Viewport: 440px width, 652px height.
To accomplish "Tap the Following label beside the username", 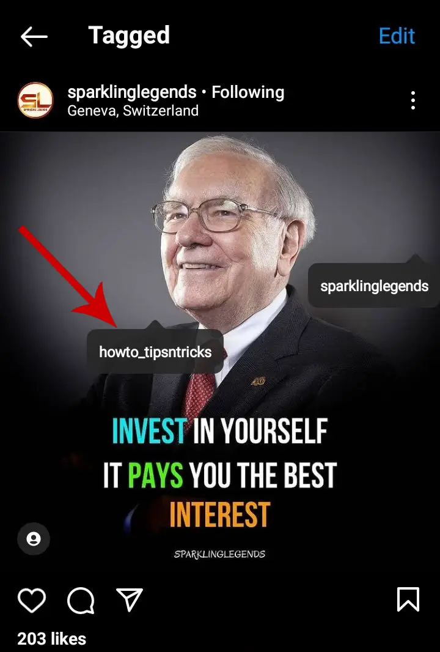I will coord(248,92).
